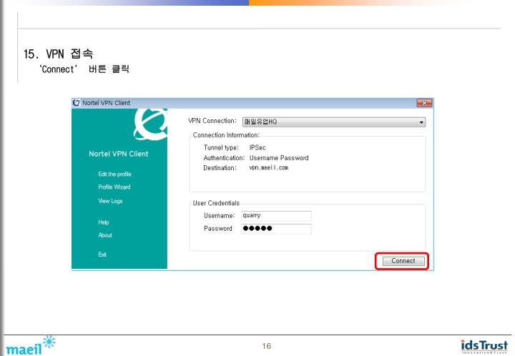This screenshot has height=356, width=515.
Task: Close the Nortel VPN Client window
Action: tap(424, 103)
